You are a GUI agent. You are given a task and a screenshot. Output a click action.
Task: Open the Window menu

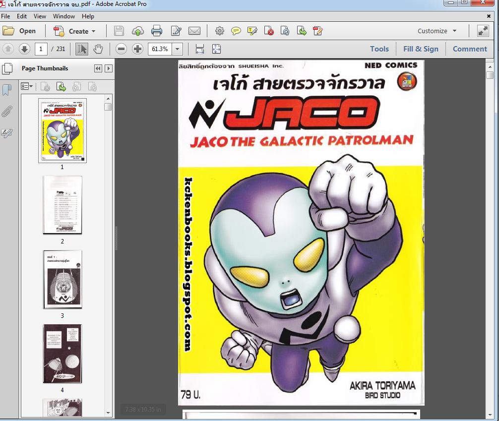coord(64,16)
